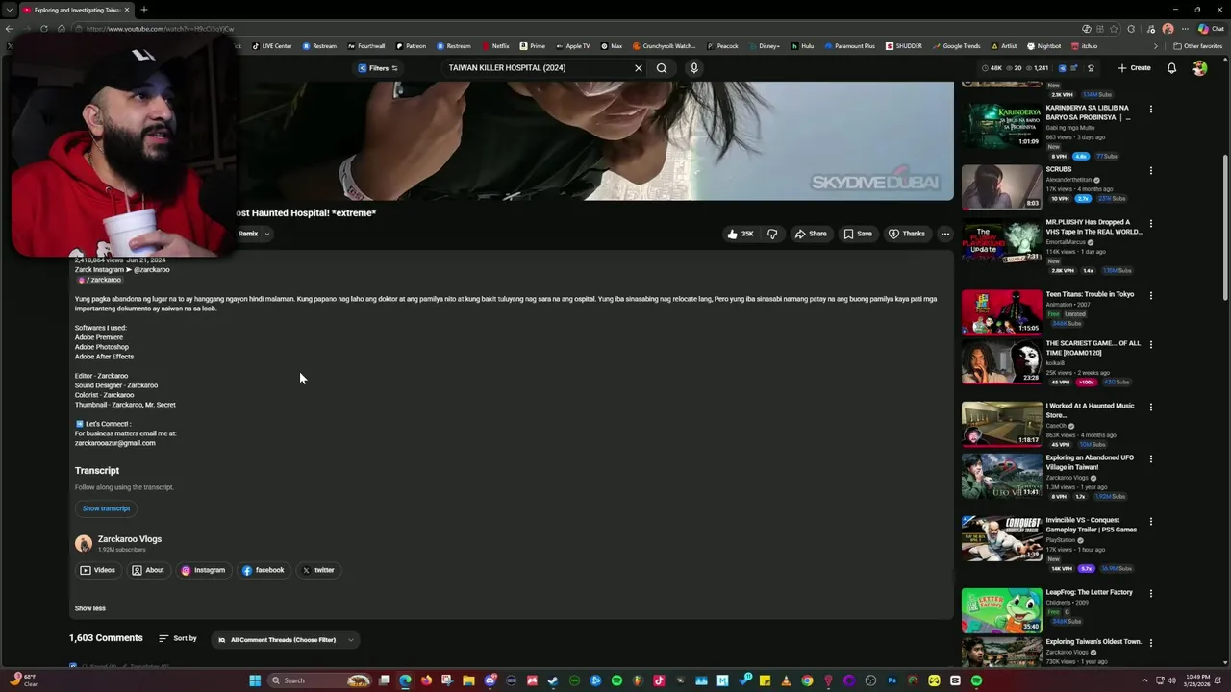Reload the page
The width and height of the screenshot is (1231, 692).
pos(44,29)
